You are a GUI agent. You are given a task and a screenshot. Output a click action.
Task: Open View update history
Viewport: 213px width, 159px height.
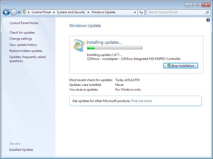tap(23, 45)
